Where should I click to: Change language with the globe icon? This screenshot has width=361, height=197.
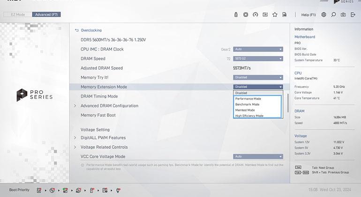coord(323,15)
